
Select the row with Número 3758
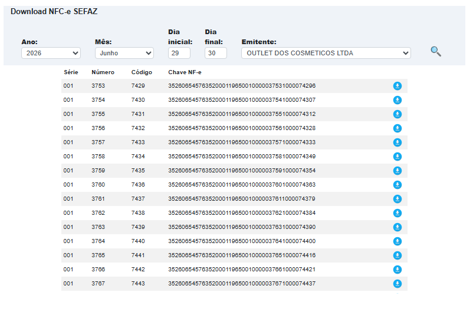(234, 157)
